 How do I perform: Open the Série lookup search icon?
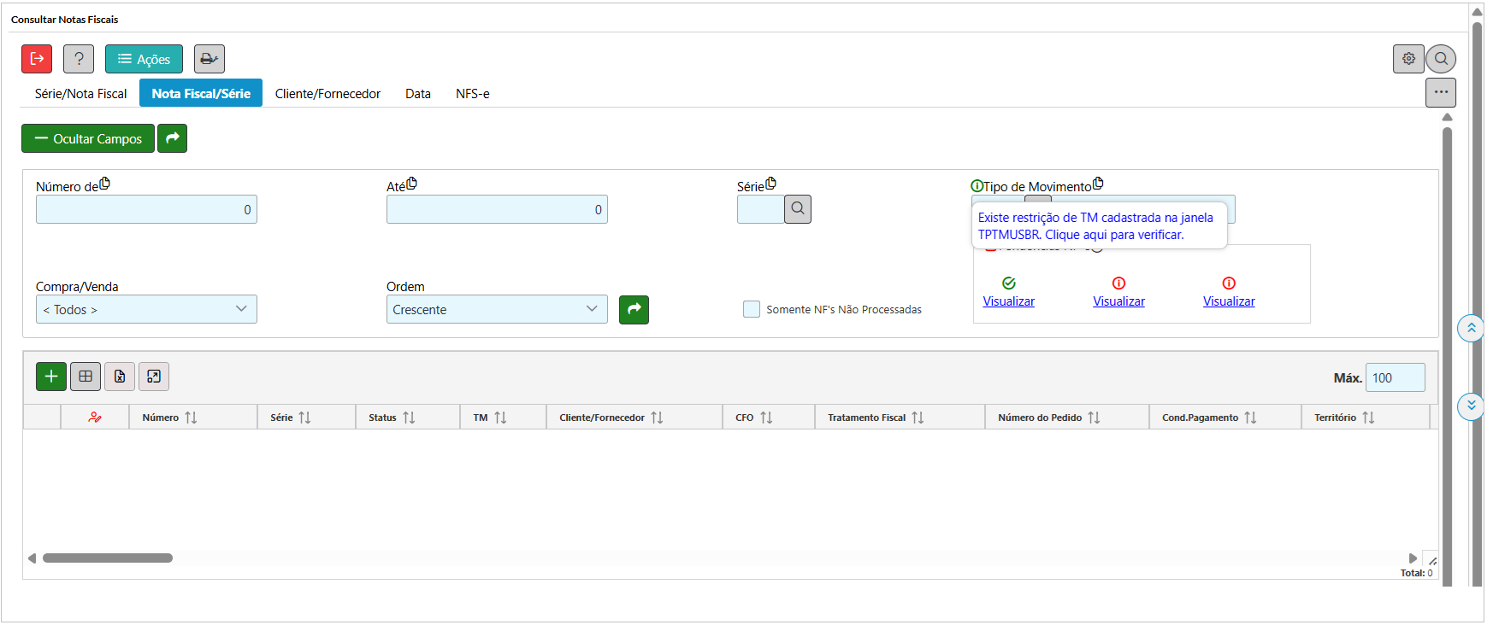click(x=797, y=209)
